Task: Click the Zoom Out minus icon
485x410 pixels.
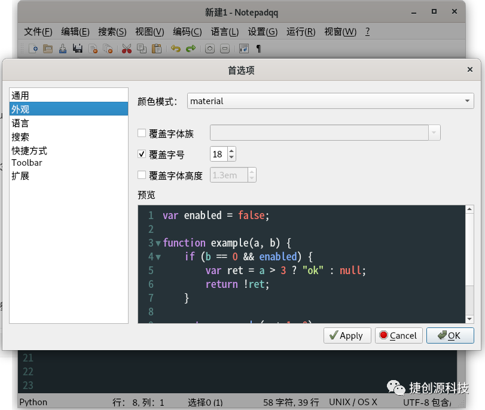Action: pos(225,48)
